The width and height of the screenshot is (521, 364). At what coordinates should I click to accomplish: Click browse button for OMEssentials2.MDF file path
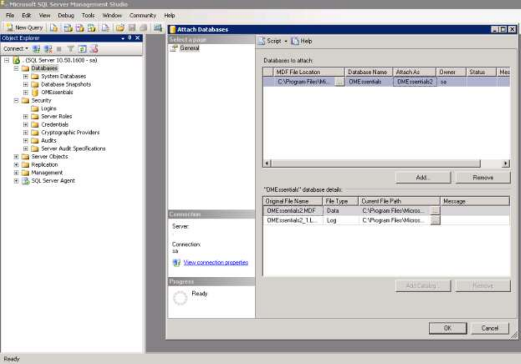tap(435, 211)
